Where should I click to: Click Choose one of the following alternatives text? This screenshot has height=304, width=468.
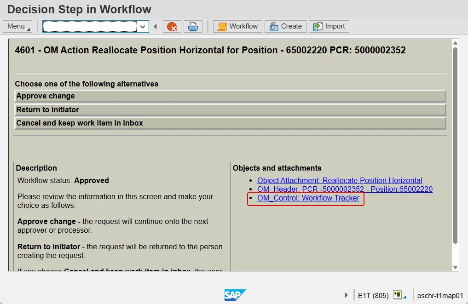pyautogui.click(x=87, y=84)
